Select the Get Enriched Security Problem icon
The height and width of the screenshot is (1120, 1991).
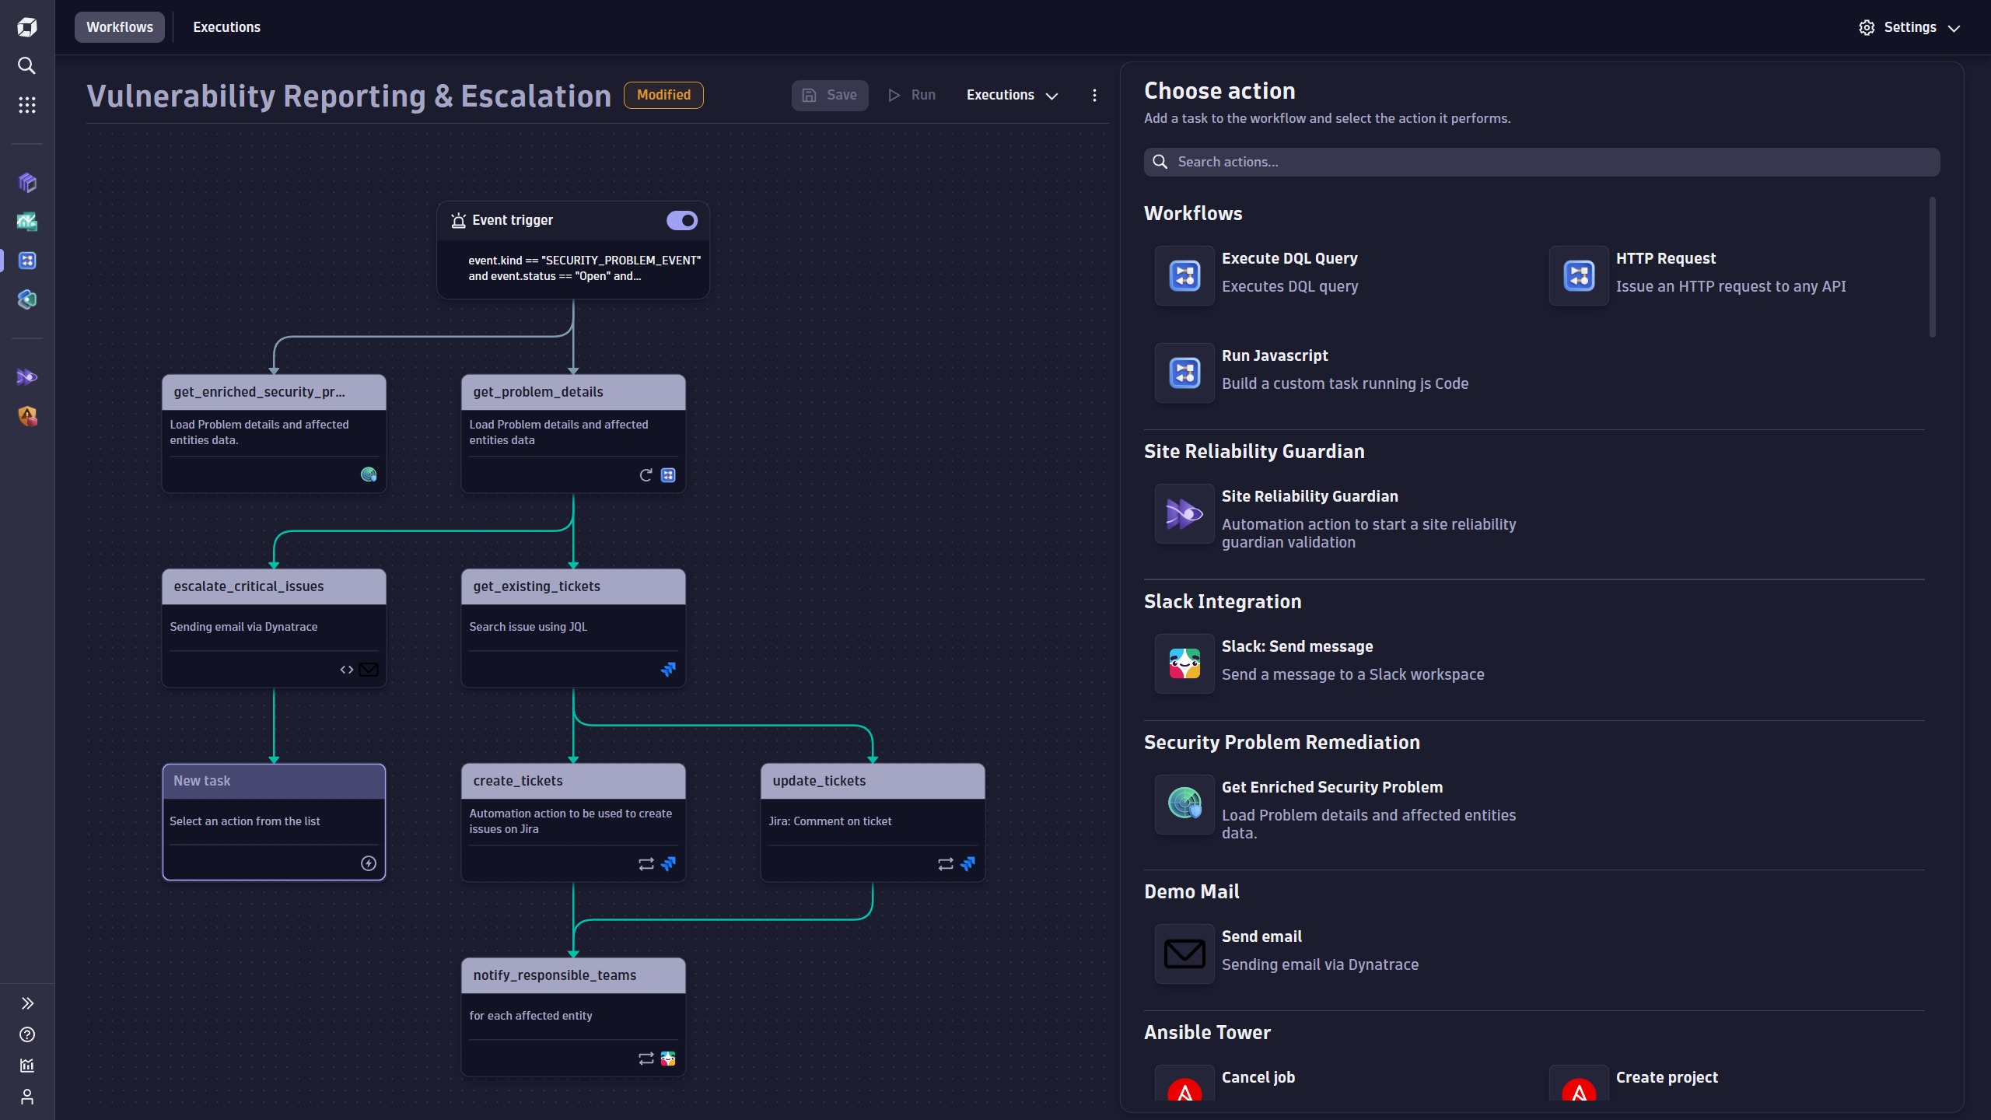point(1184,803)
